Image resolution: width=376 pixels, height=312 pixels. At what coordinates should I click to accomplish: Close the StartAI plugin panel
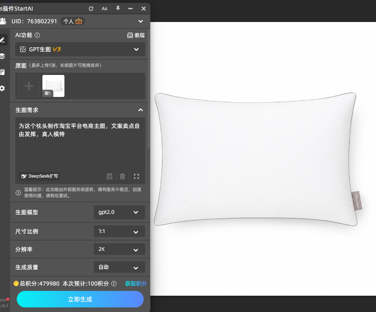(144, 9)
